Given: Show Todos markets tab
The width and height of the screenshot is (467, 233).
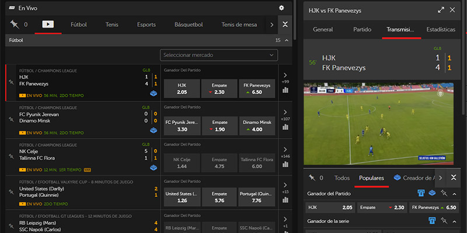Looking at the screenshot, I should pos(342,178).
